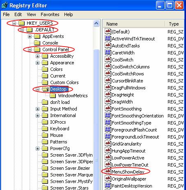186x190 pixels.
Task: Collapse the HKEY_USERS tree node
Action: (14, 23)
